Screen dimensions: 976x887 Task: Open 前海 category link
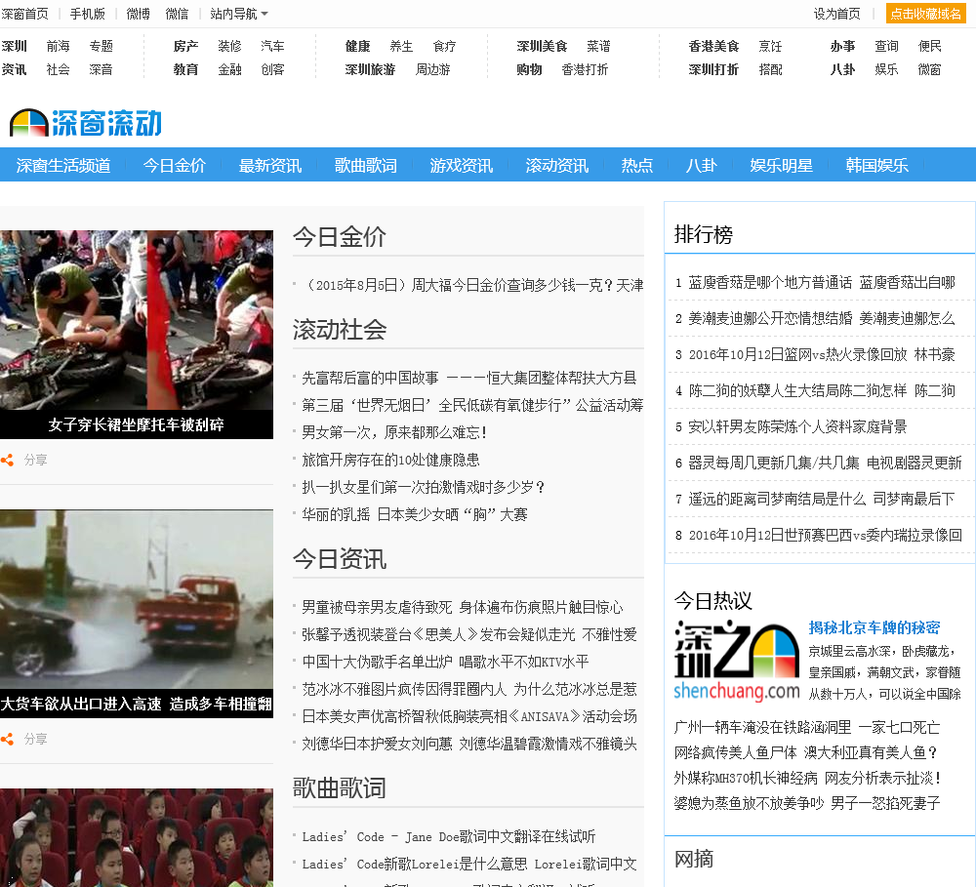(58, 46)
